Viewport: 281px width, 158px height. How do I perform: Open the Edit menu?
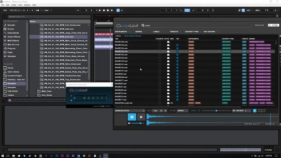point(7,5)
